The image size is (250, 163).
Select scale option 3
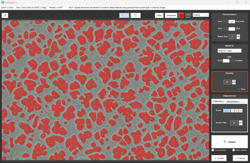point(240,110)
